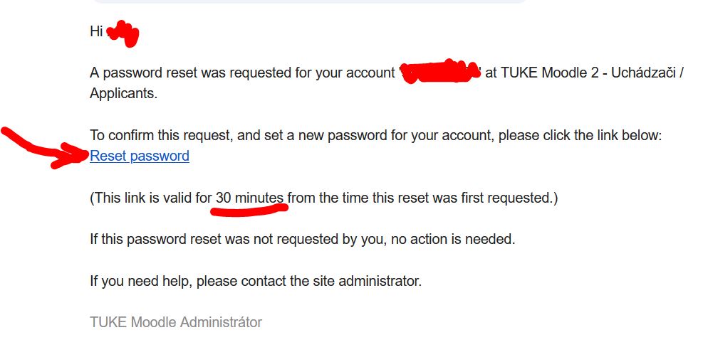Click "from the time this reset was first requested"
The width and height of the screenshot is (703, 362).
coord(420,198)
